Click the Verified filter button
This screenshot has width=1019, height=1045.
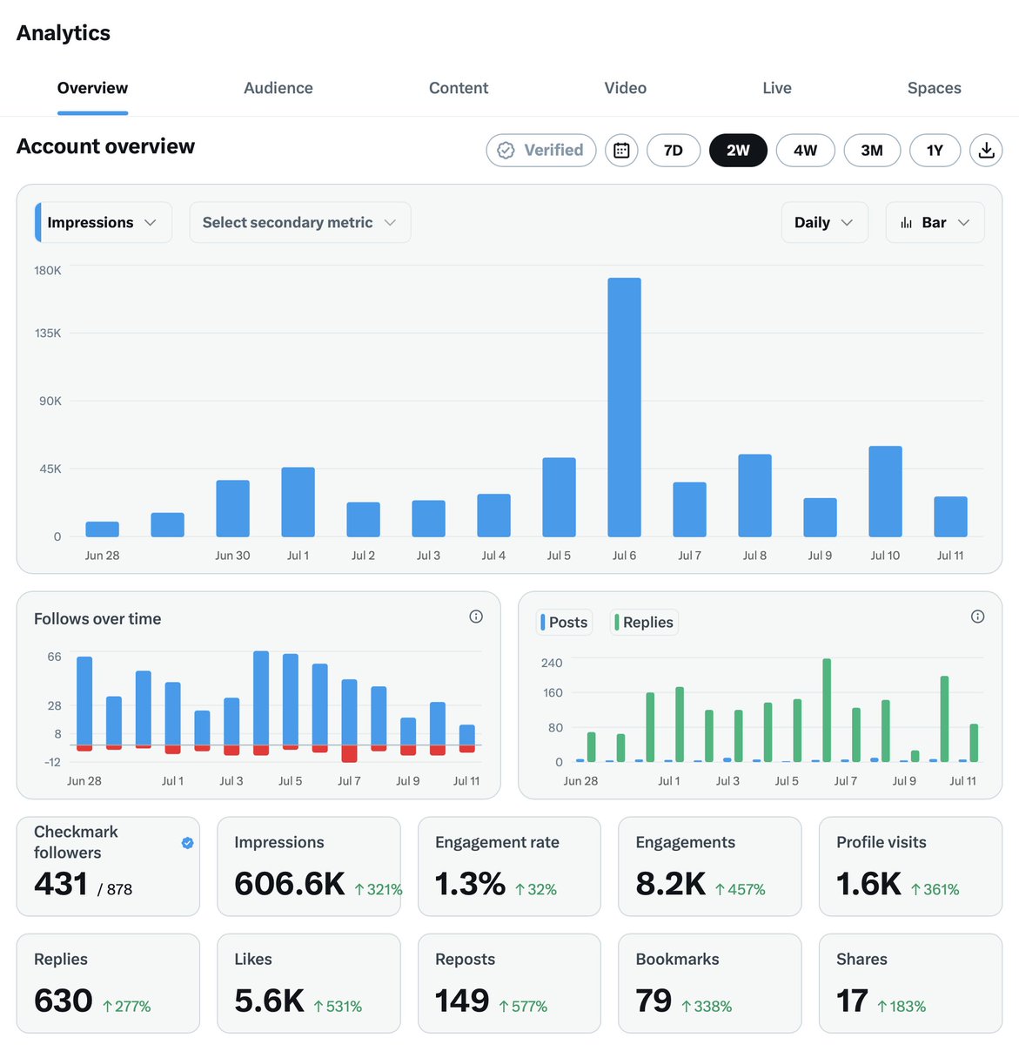pos(541,150)
